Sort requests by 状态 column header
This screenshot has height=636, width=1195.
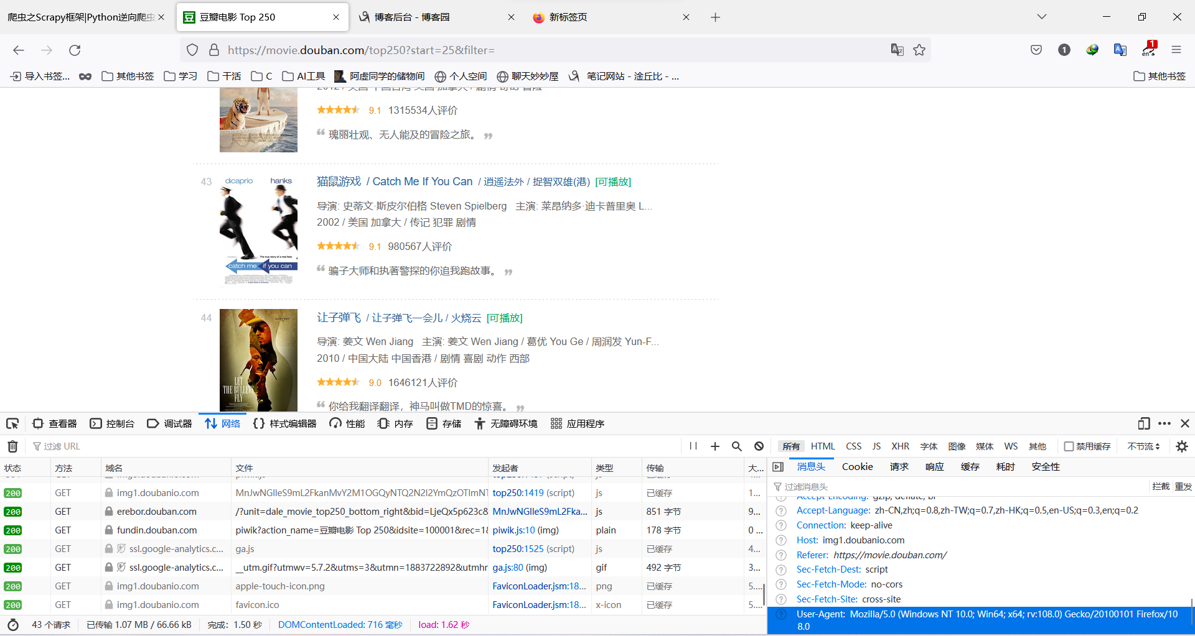point(25,468)
